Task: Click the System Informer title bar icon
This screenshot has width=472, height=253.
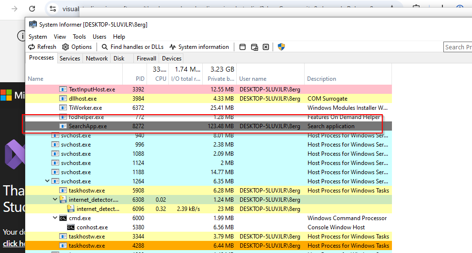Action: pyautogui.click(x=33, y=24)
